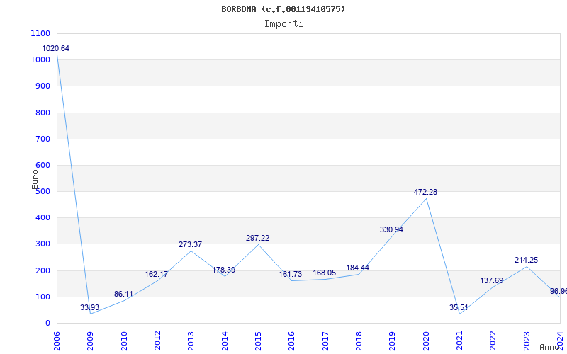Click year 2013 on x-axis
The width and height of the screenshot is (567, 354).
[191, 341]
